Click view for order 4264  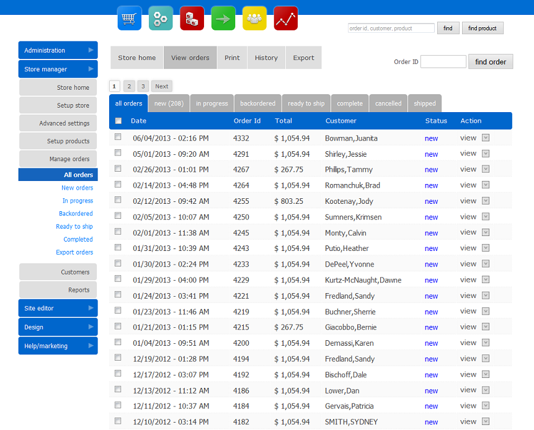click(468, 185)
